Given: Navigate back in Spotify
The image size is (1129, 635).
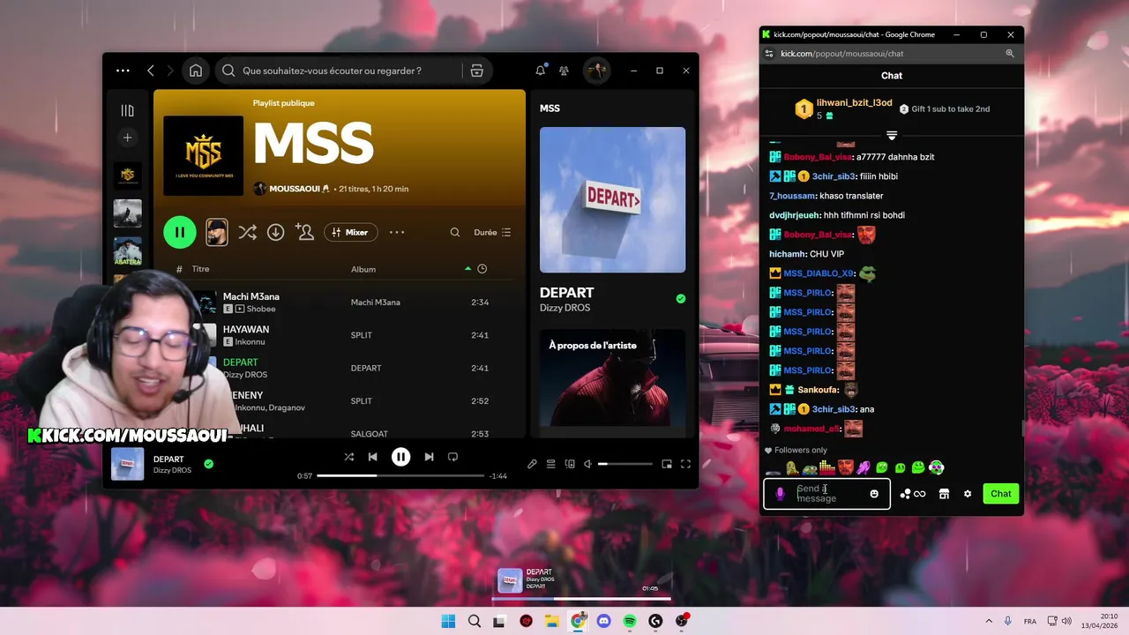Looking at the screenshot, I should click(x=151, y=71).
